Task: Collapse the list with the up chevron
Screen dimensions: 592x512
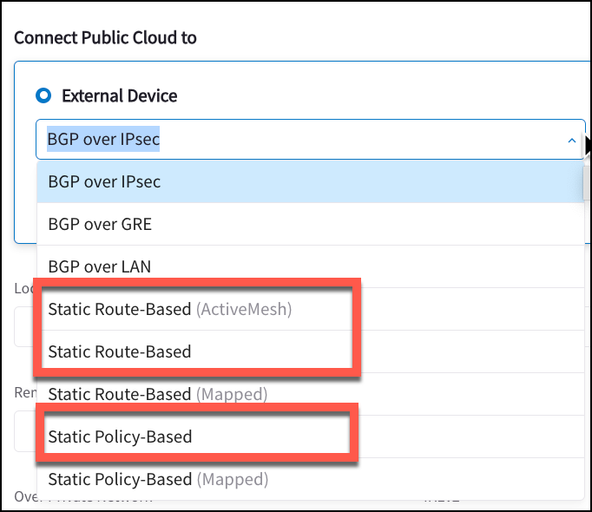Action: click(x=571, y=140)
